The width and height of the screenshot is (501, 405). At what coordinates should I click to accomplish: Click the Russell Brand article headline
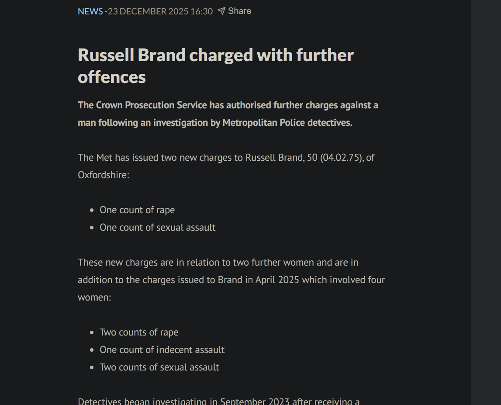pos(215,66)
